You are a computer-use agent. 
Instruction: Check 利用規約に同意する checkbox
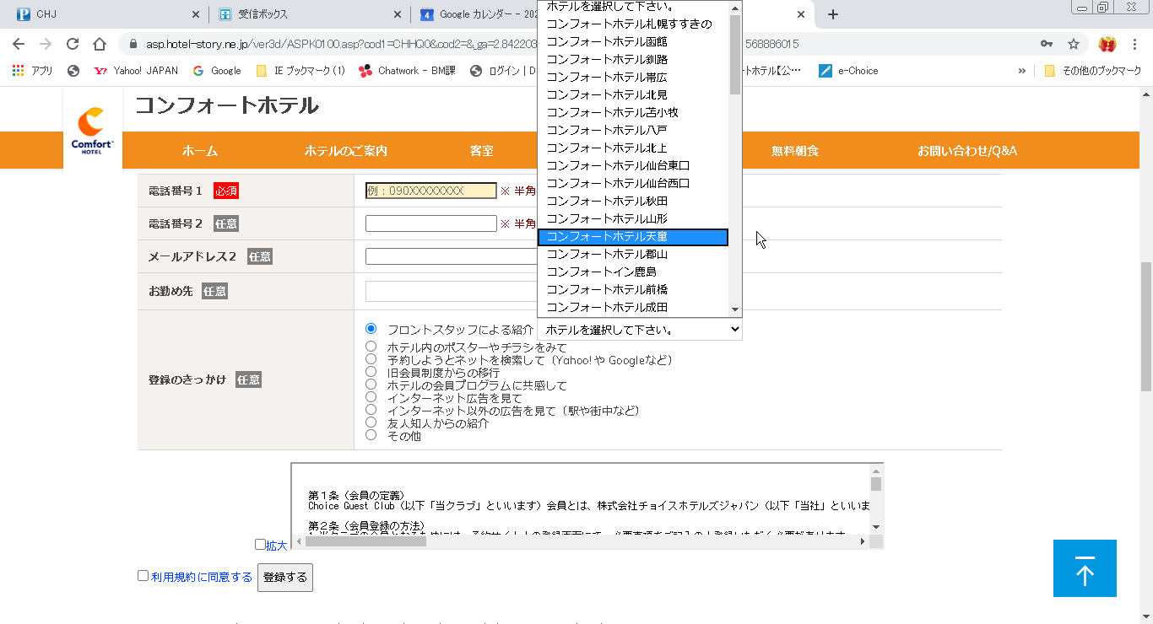pos(143,576)
